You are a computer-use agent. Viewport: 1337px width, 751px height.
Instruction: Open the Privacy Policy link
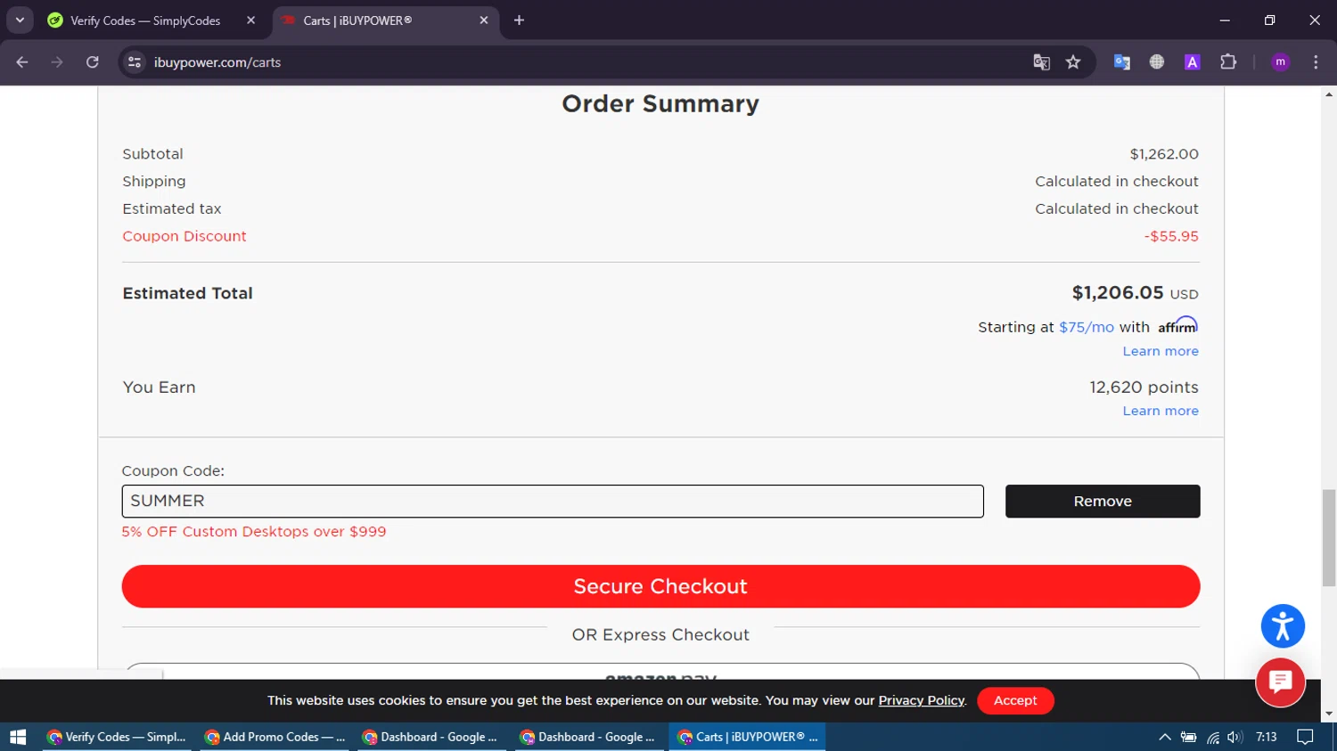tap(921, 700)
